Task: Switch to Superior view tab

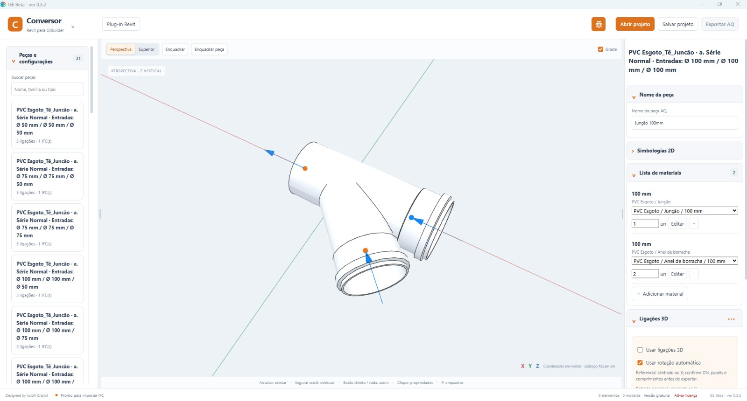Action: point(147,49)
